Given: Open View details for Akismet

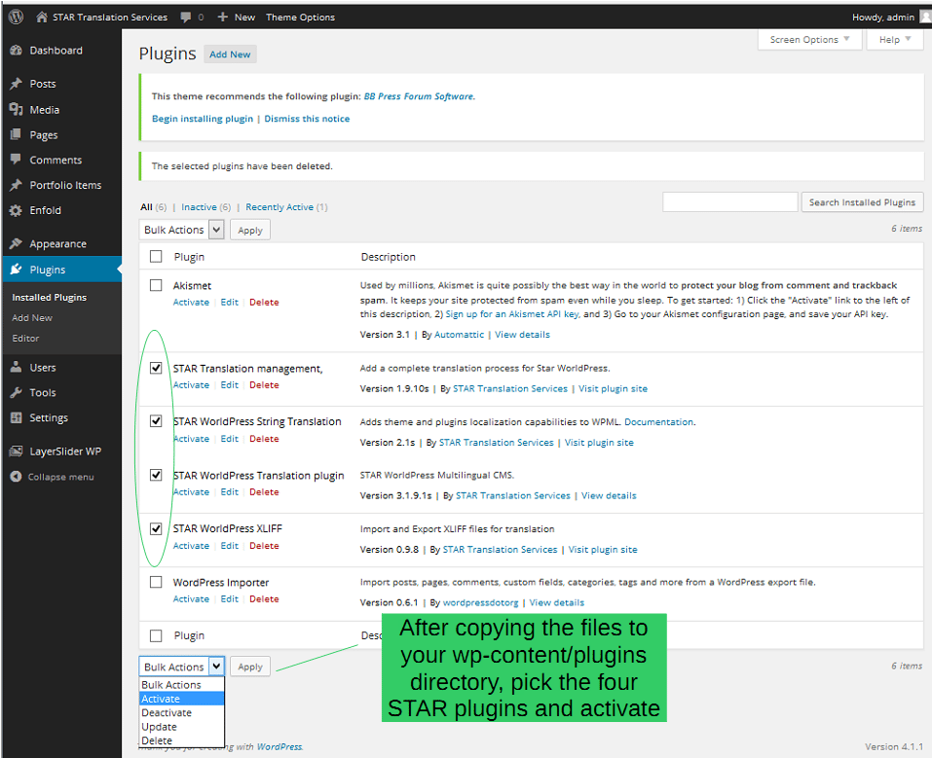Looking at the screenshot, I should 522,335.
